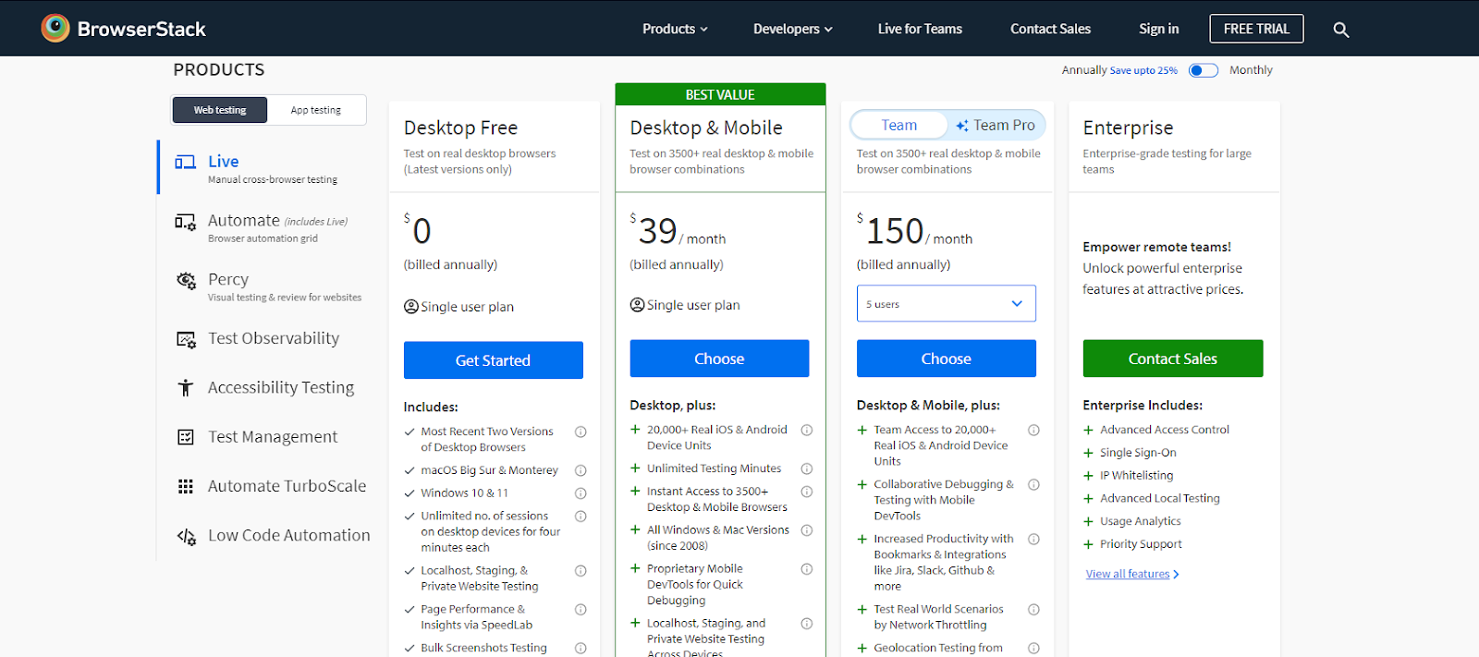Image resolution: width=1479 pixels, height=657 pixels.
Task: Click the BEST VALUE banner
Action: (720, 94)
